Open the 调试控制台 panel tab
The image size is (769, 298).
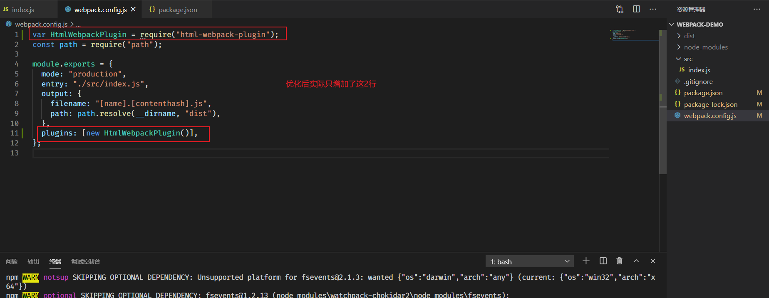coord(86,261)
